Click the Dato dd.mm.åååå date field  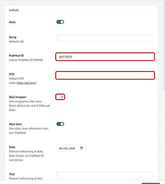[71, 148]
